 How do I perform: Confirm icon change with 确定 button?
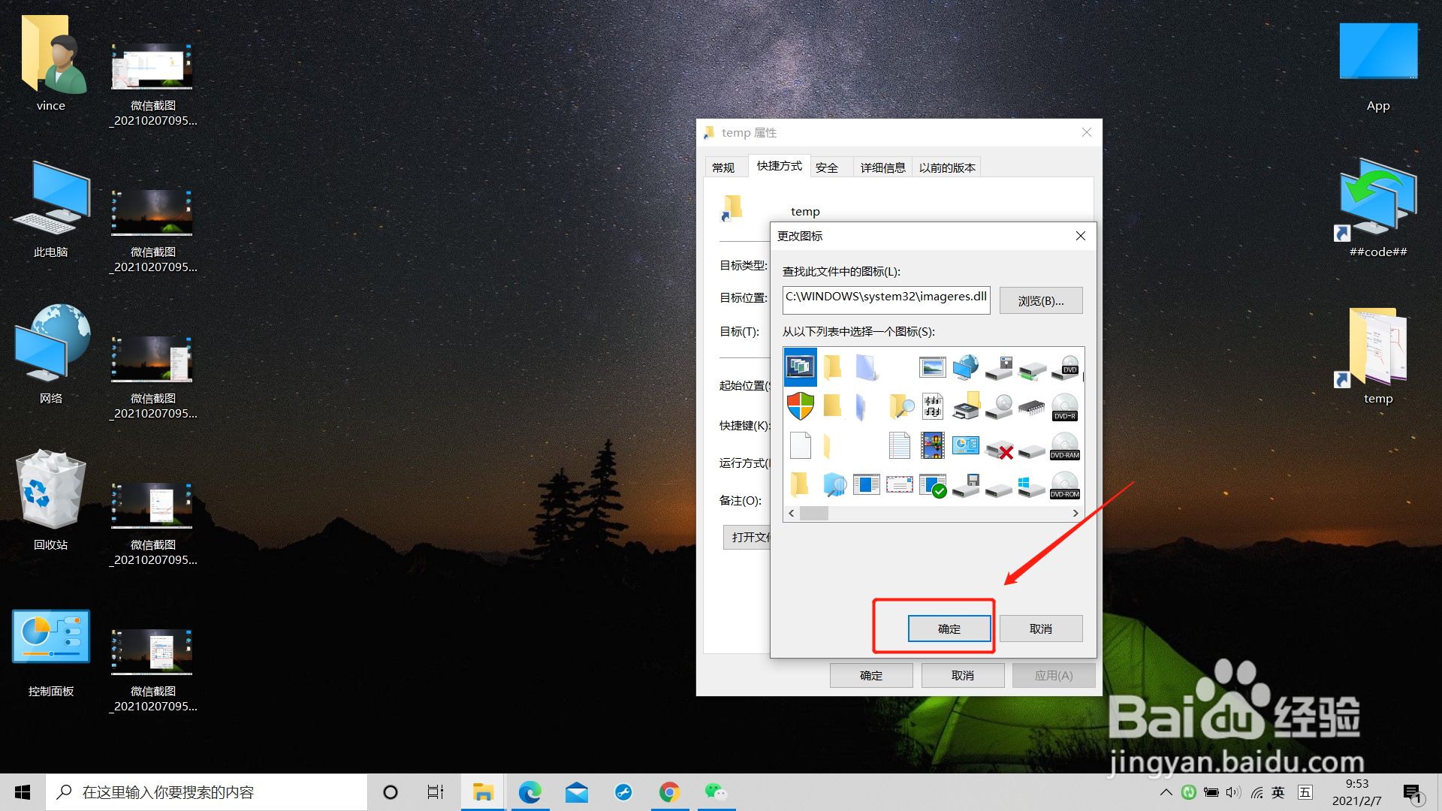coord(949,629)
